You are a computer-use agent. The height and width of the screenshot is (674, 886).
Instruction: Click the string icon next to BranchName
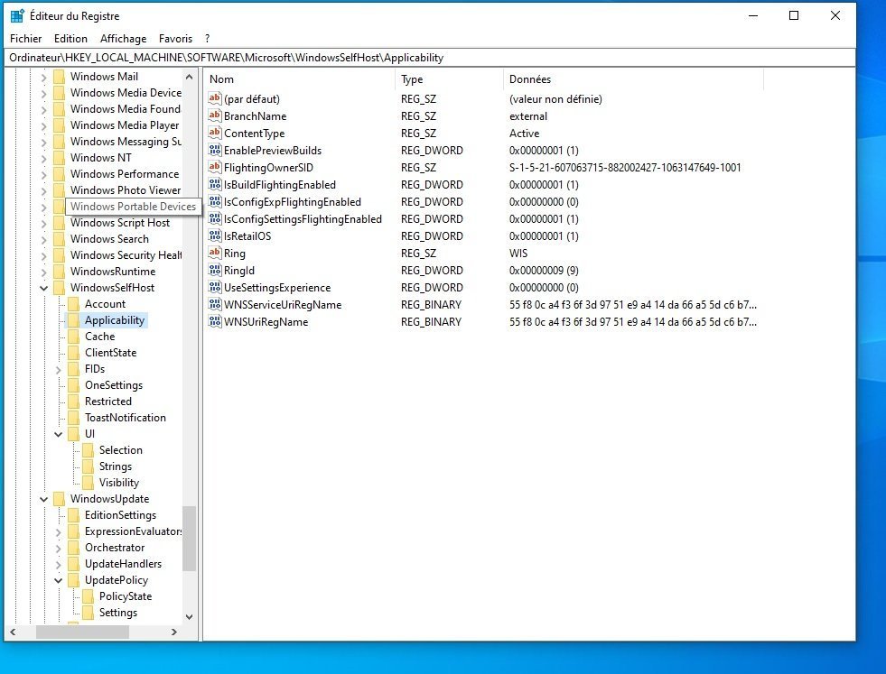tap(215, 116)
